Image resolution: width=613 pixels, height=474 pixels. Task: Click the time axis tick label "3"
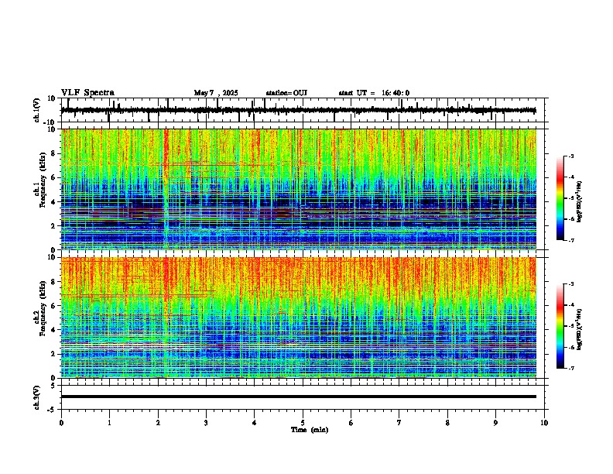[206, 423]
